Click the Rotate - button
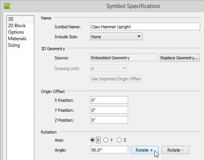The height and width of the screenshot is (160, 204). pyautogui.click(x=175, y=150)
